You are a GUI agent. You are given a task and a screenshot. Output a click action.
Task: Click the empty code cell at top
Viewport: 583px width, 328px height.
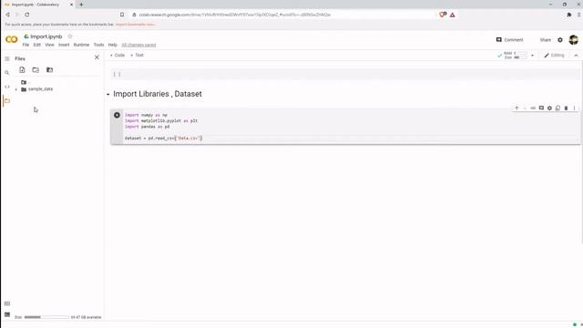(x=345, y=74)
